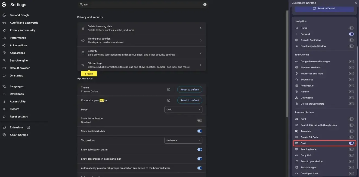359x177 pixels.
Task: Click the History clock icon
Action: click(297, 92)
